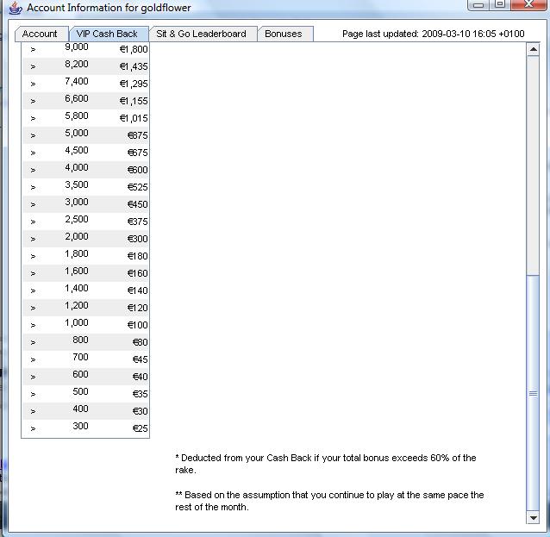Click the €675 amount
Image resolution: width=550 pixels, height=537 pixels.
(138, 153)
